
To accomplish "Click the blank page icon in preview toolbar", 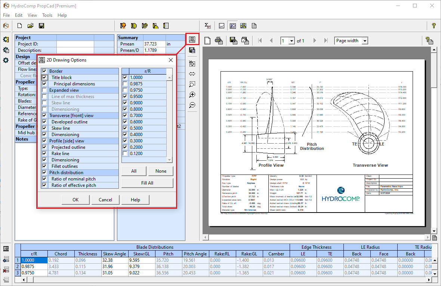I will pos(207,41).
